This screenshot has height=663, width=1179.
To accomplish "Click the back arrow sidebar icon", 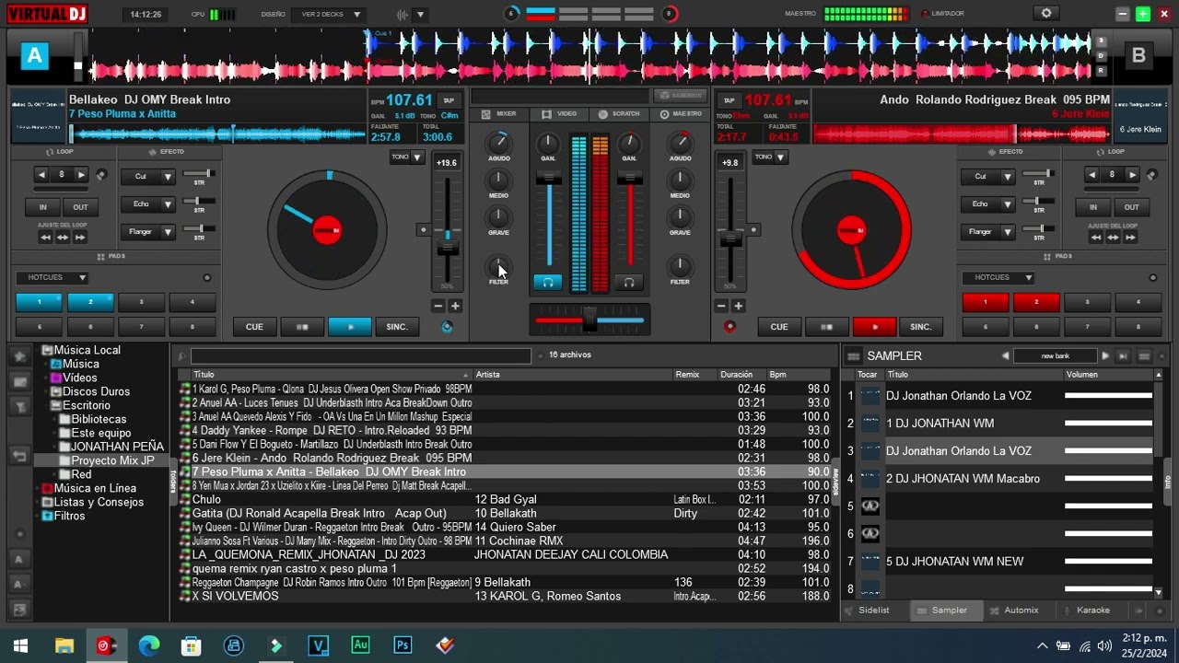I will pyautogui.click(x=19, y=456).
